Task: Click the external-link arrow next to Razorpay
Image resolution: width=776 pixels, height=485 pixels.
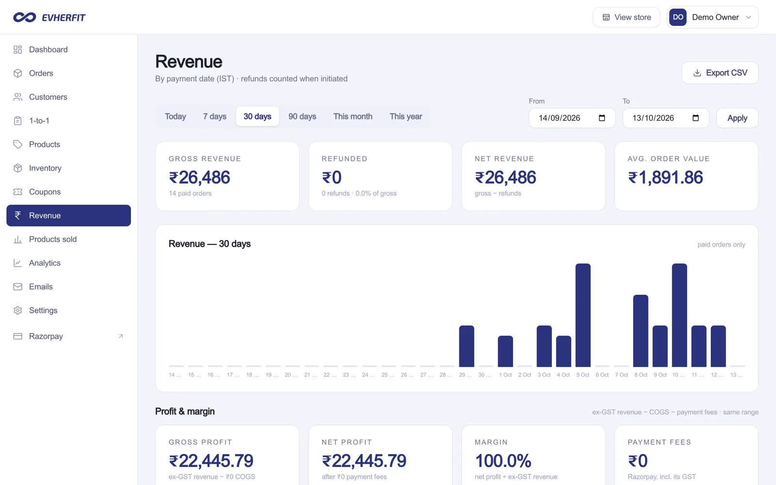Action: pos(121,336)
